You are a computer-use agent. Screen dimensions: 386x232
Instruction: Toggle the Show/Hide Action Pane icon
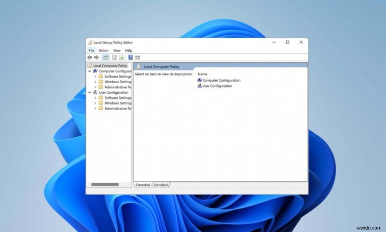pos(138,58)
